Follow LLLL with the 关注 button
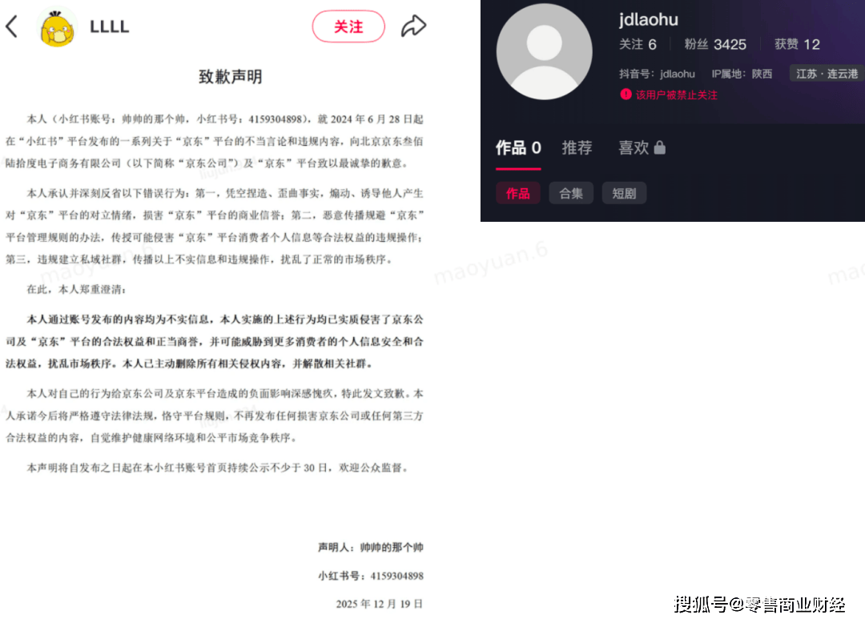Screen dimensions: 865x623 [348, 26]
